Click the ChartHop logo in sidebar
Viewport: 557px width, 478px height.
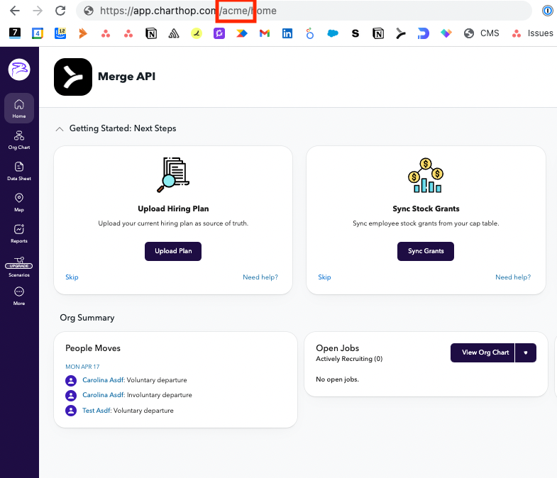(19, 70)
